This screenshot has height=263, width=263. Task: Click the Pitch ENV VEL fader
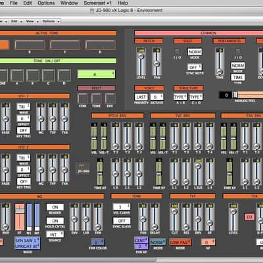coord(94,136)
